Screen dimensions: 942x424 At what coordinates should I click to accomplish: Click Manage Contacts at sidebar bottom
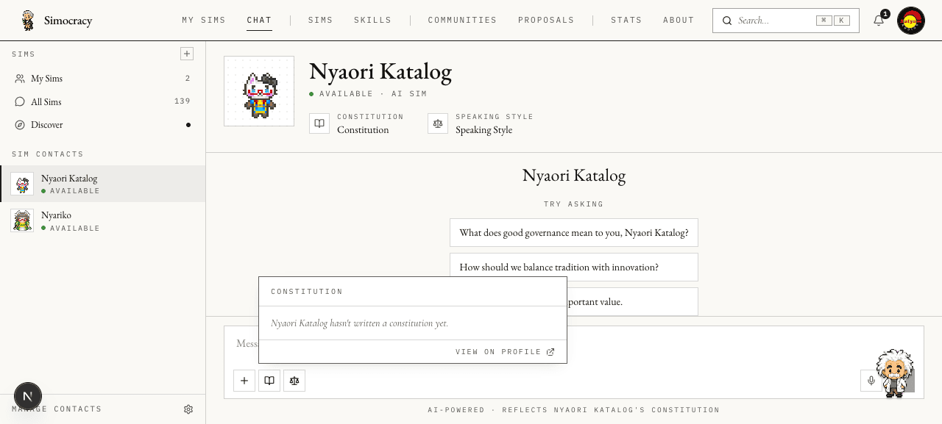click(x=57, y=409)
